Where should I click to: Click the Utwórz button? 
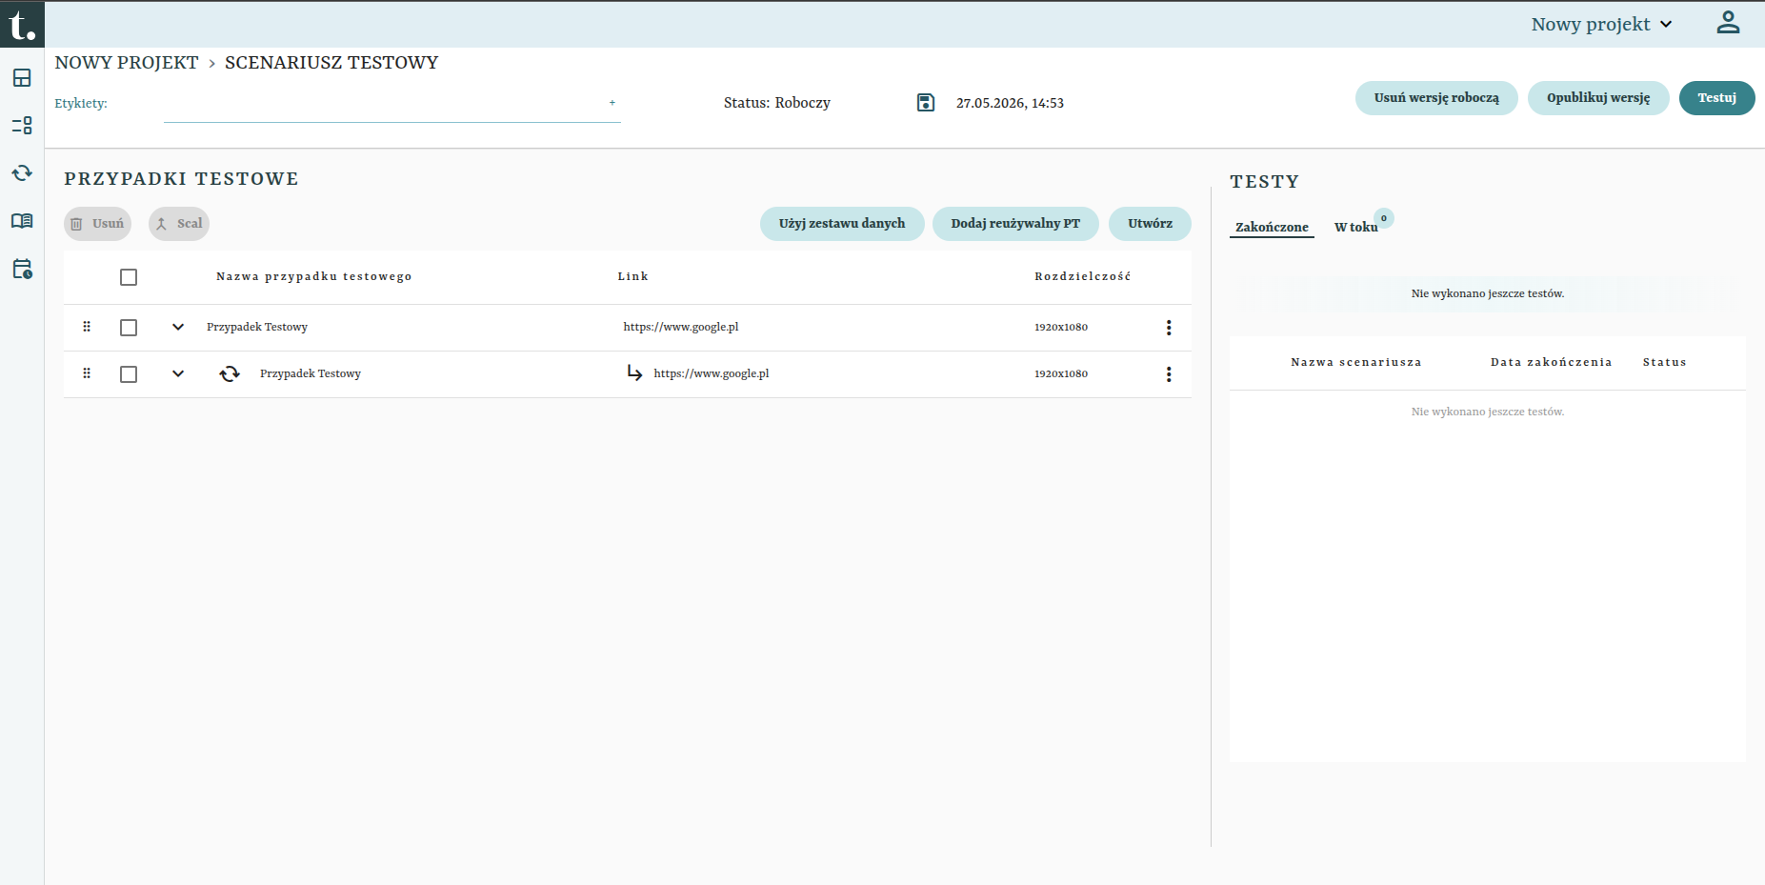1150,224
